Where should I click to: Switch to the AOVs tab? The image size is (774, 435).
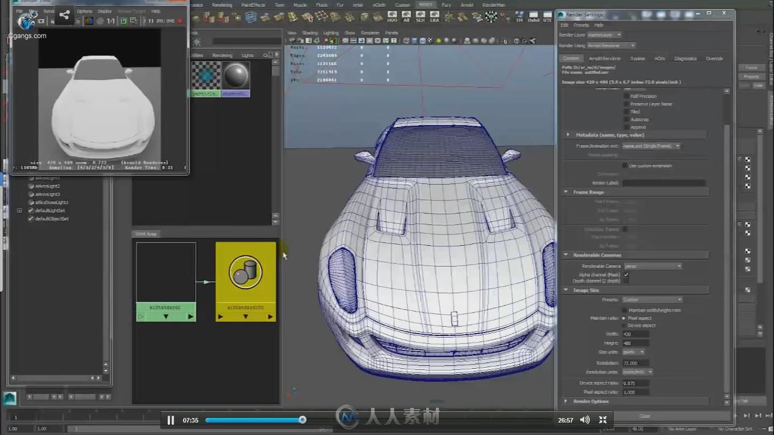tap(660, 58)
